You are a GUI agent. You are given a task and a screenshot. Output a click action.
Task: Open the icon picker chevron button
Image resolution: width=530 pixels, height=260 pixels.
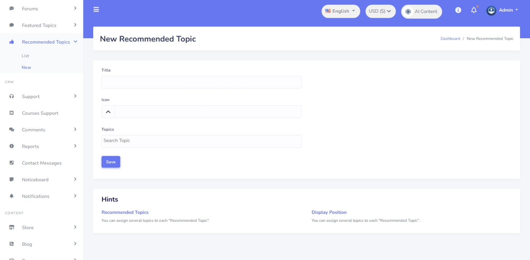pyautogui.click(x=108, y=112)
